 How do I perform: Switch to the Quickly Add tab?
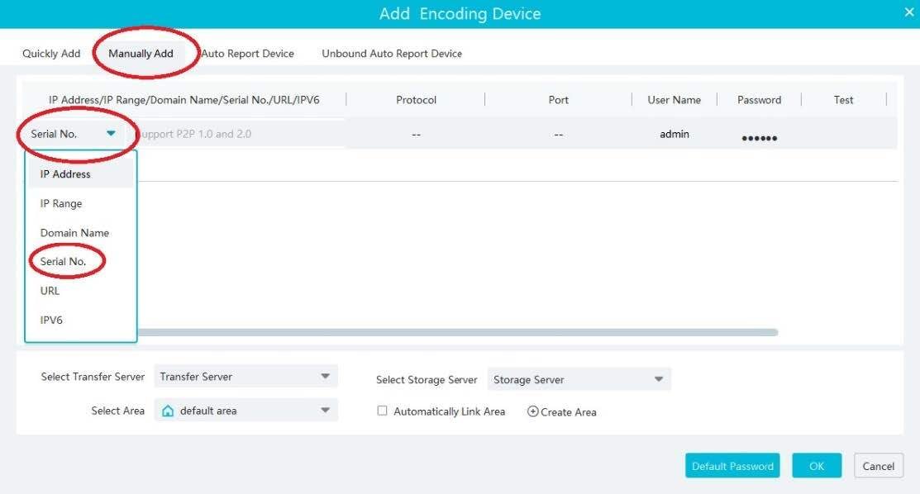coord(51,54)
